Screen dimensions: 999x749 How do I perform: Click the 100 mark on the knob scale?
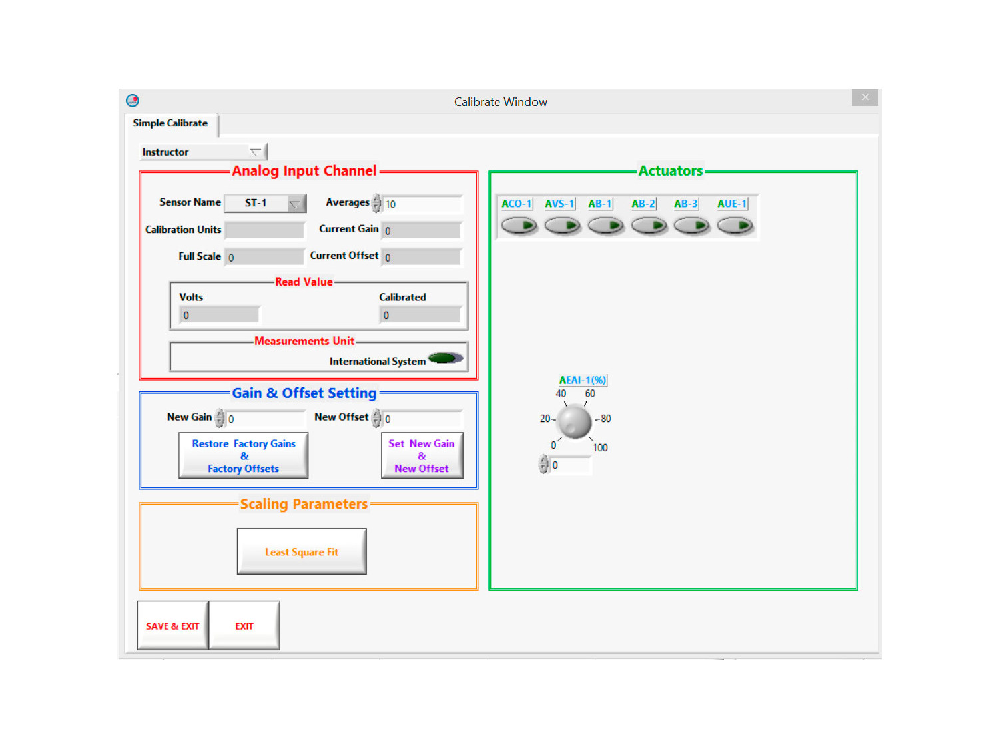[x=601, y=447]
